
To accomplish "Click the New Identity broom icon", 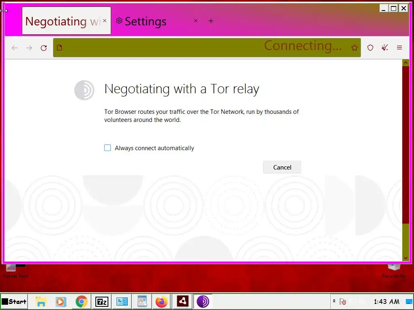I will [385, 48].
